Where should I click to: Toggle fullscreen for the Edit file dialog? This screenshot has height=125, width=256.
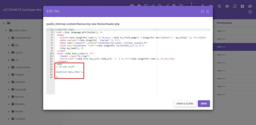pyautogui.click(x=202, y=11)
